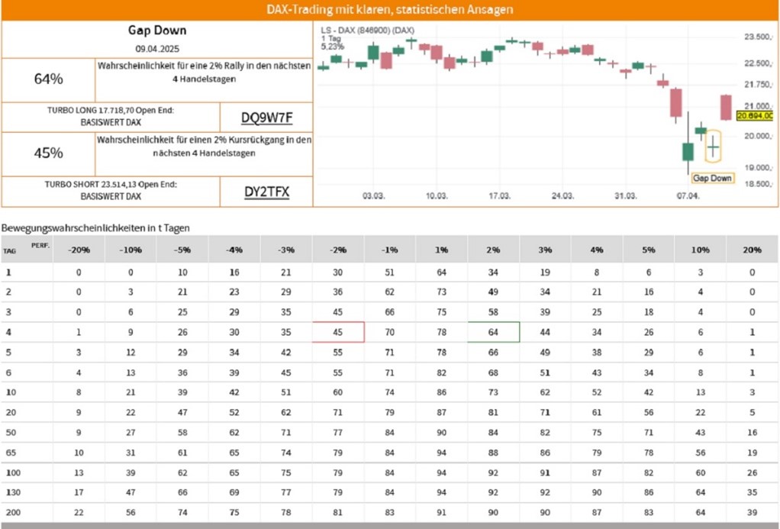780x529 pixels.
Task: Click the 20% column header
Action: pyautogui.click(x=752, y=250)
